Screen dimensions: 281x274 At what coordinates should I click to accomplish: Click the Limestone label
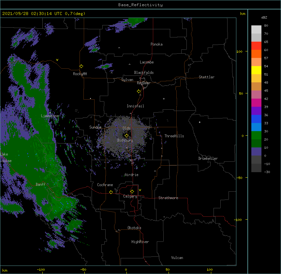[50, 116]
